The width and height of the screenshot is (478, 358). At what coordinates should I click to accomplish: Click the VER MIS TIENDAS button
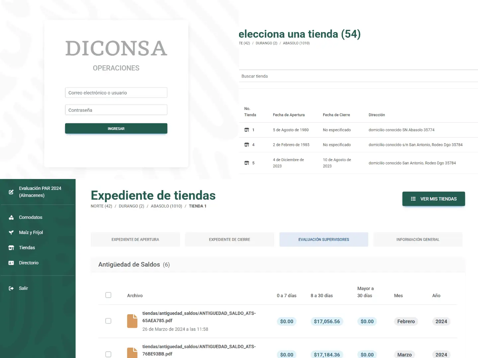coord(434,199)
